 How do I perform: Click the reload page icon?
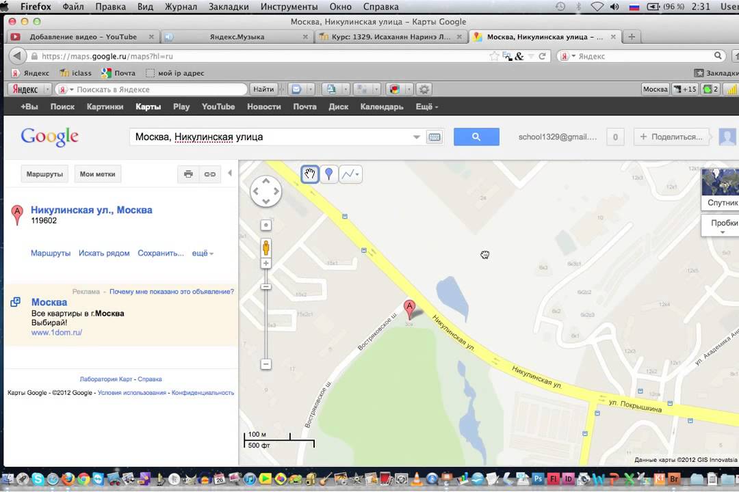(x=542, y=56)
